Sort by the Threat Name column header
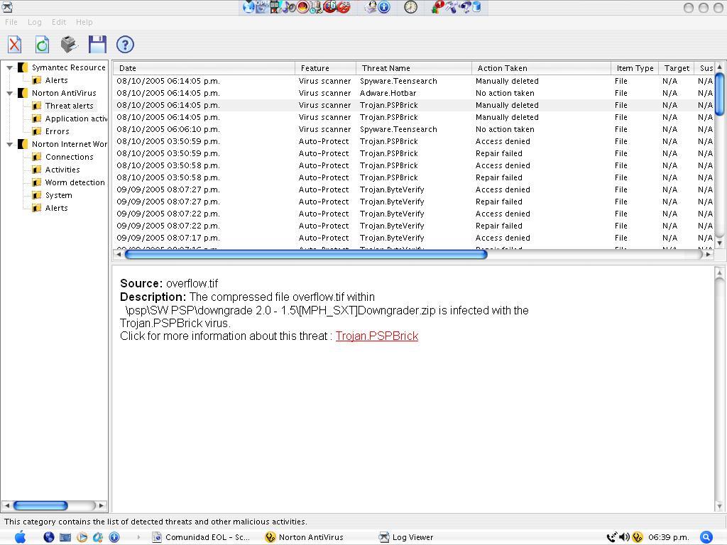727x545 pixels. (414, 68)
